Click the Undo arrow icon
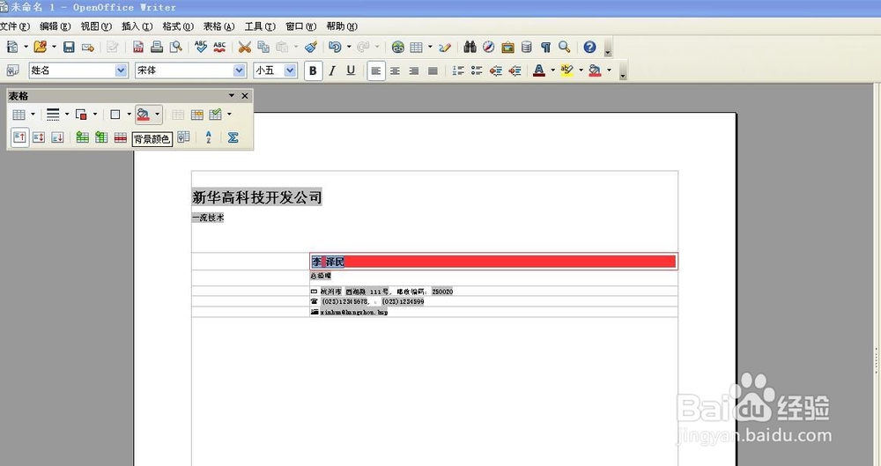The width and height of the screenshot is (881, 466). tap(335, 48)
